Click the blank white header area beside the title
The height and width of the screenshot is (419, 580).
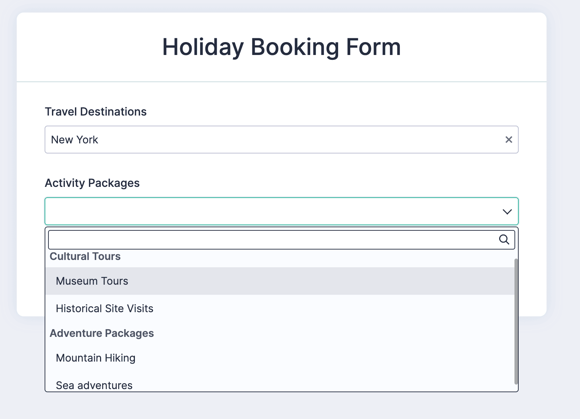471,47
